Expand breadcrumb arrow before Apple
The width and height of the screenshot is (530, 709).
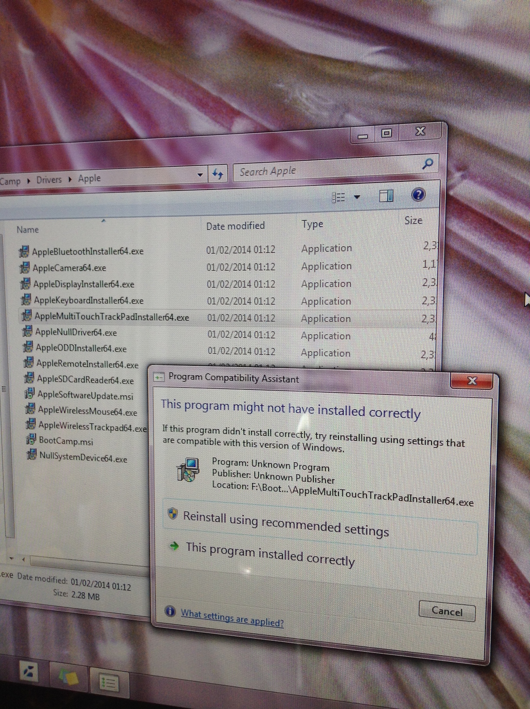[70, 179]
